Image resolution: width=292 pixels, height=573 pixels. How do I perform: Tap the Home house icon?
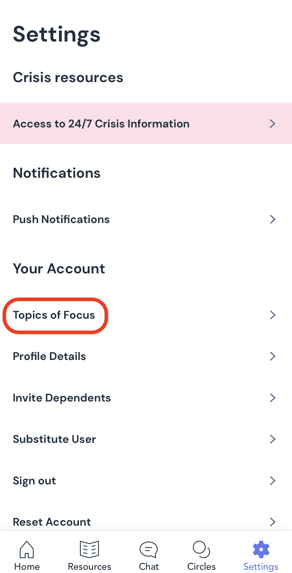click(x=27, y=549)
